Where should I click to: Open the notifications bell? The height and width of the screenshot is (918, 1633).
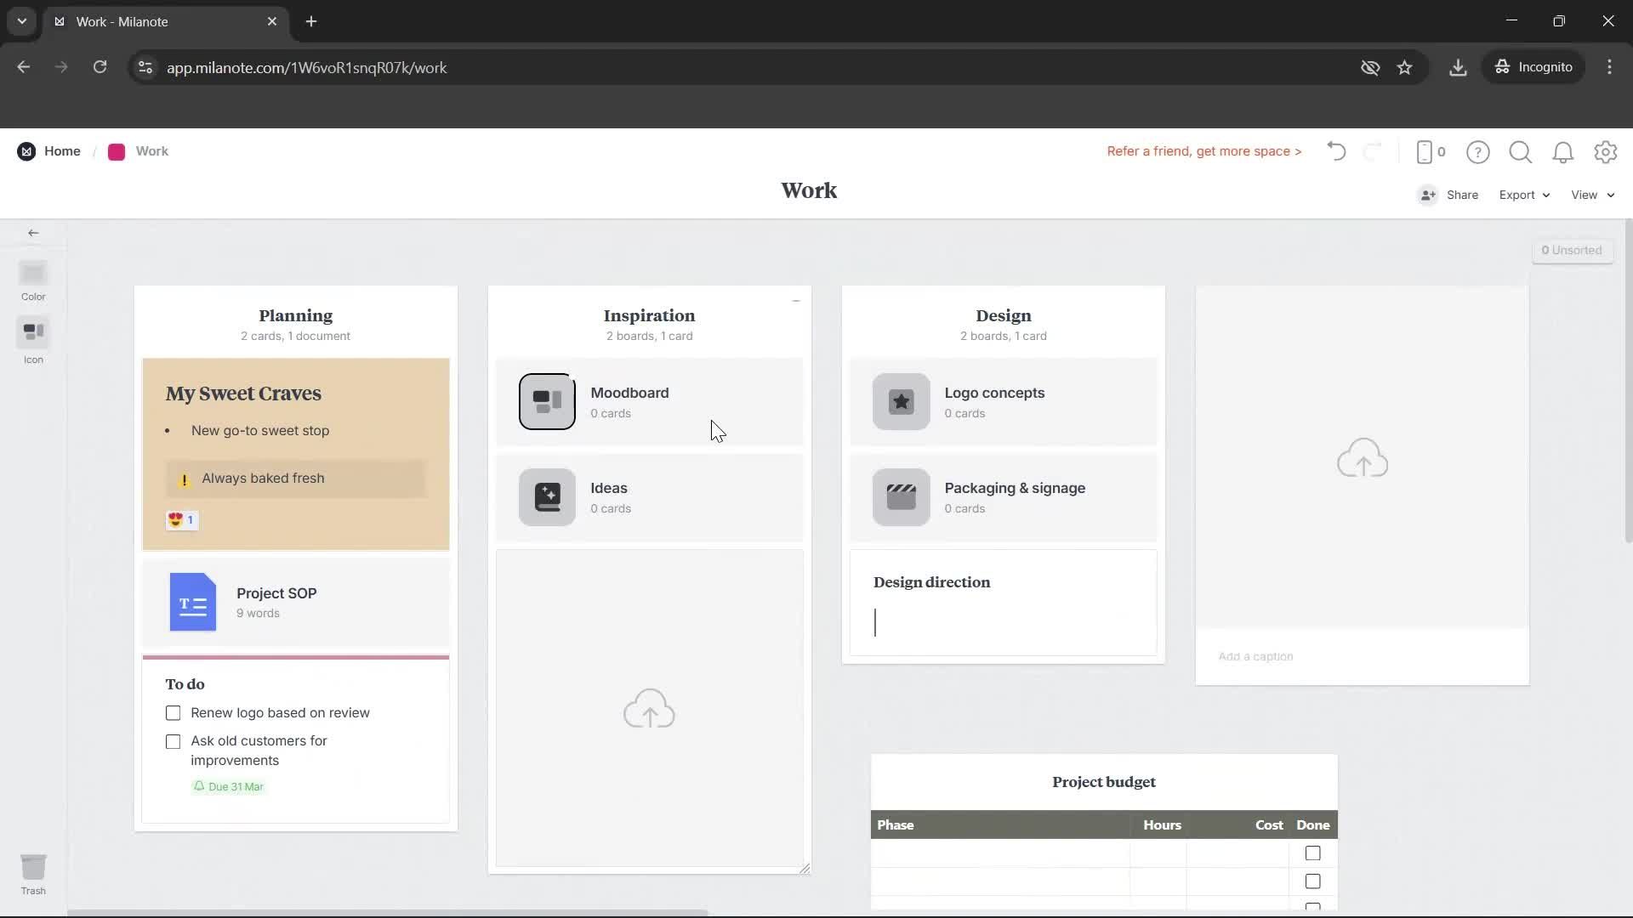coord(1563,151)
